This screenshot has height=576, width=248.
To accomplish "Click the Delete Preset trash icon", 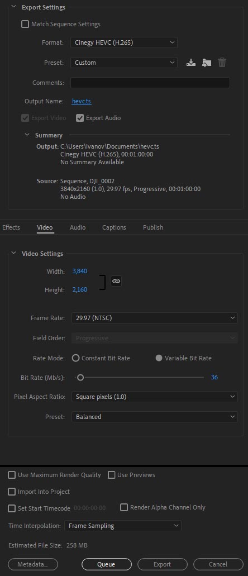I will click(x=222, y=63).
